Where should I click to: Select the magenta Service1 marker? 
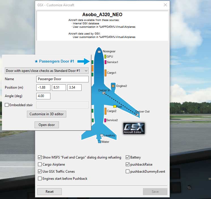(105, 62)
